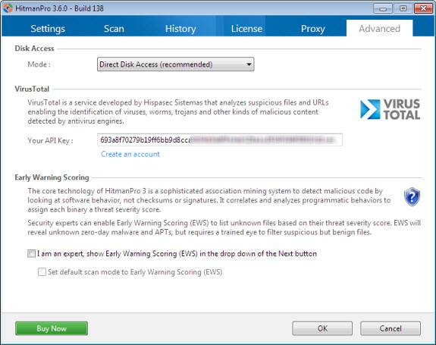The width and height of the screenshot is (436, 345).
Task: Click the HitmanPro logo icon in title bar
Action: [x=8, y=8]
